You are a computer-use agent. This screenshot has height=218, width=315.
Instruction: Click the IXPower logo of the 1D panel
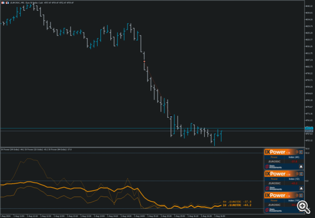(275, 174)
